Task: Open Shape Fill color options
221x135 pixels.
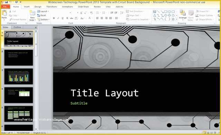Action: [203, 11]
